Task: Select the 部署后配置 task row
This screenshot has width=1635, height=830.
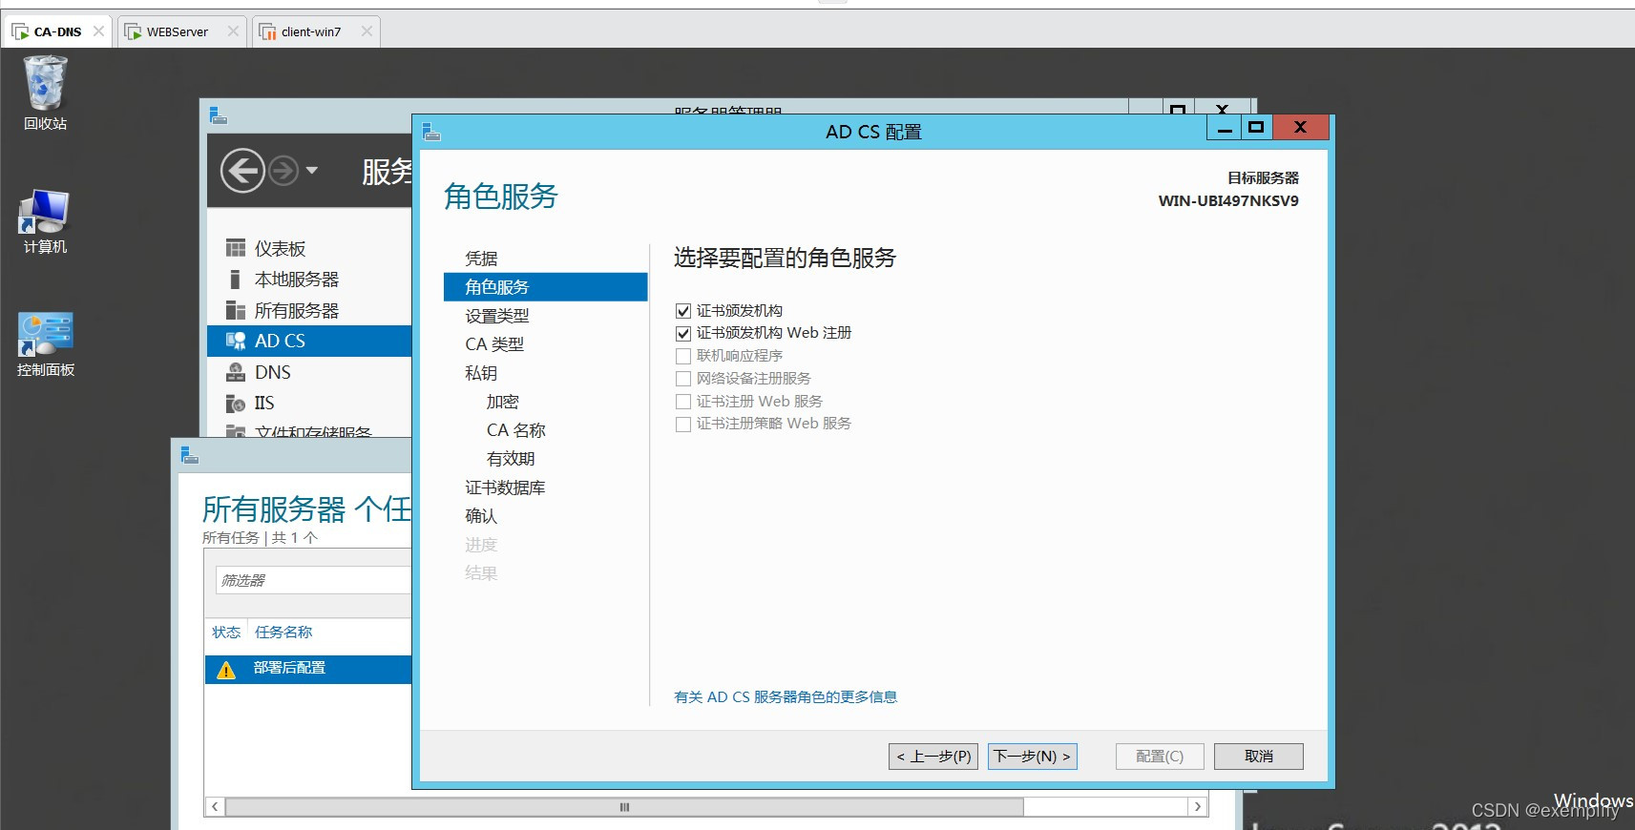Action: [308, 669]
